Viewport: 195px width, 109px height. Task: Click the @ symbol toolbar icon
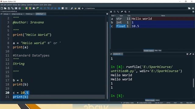pos(19,8)
